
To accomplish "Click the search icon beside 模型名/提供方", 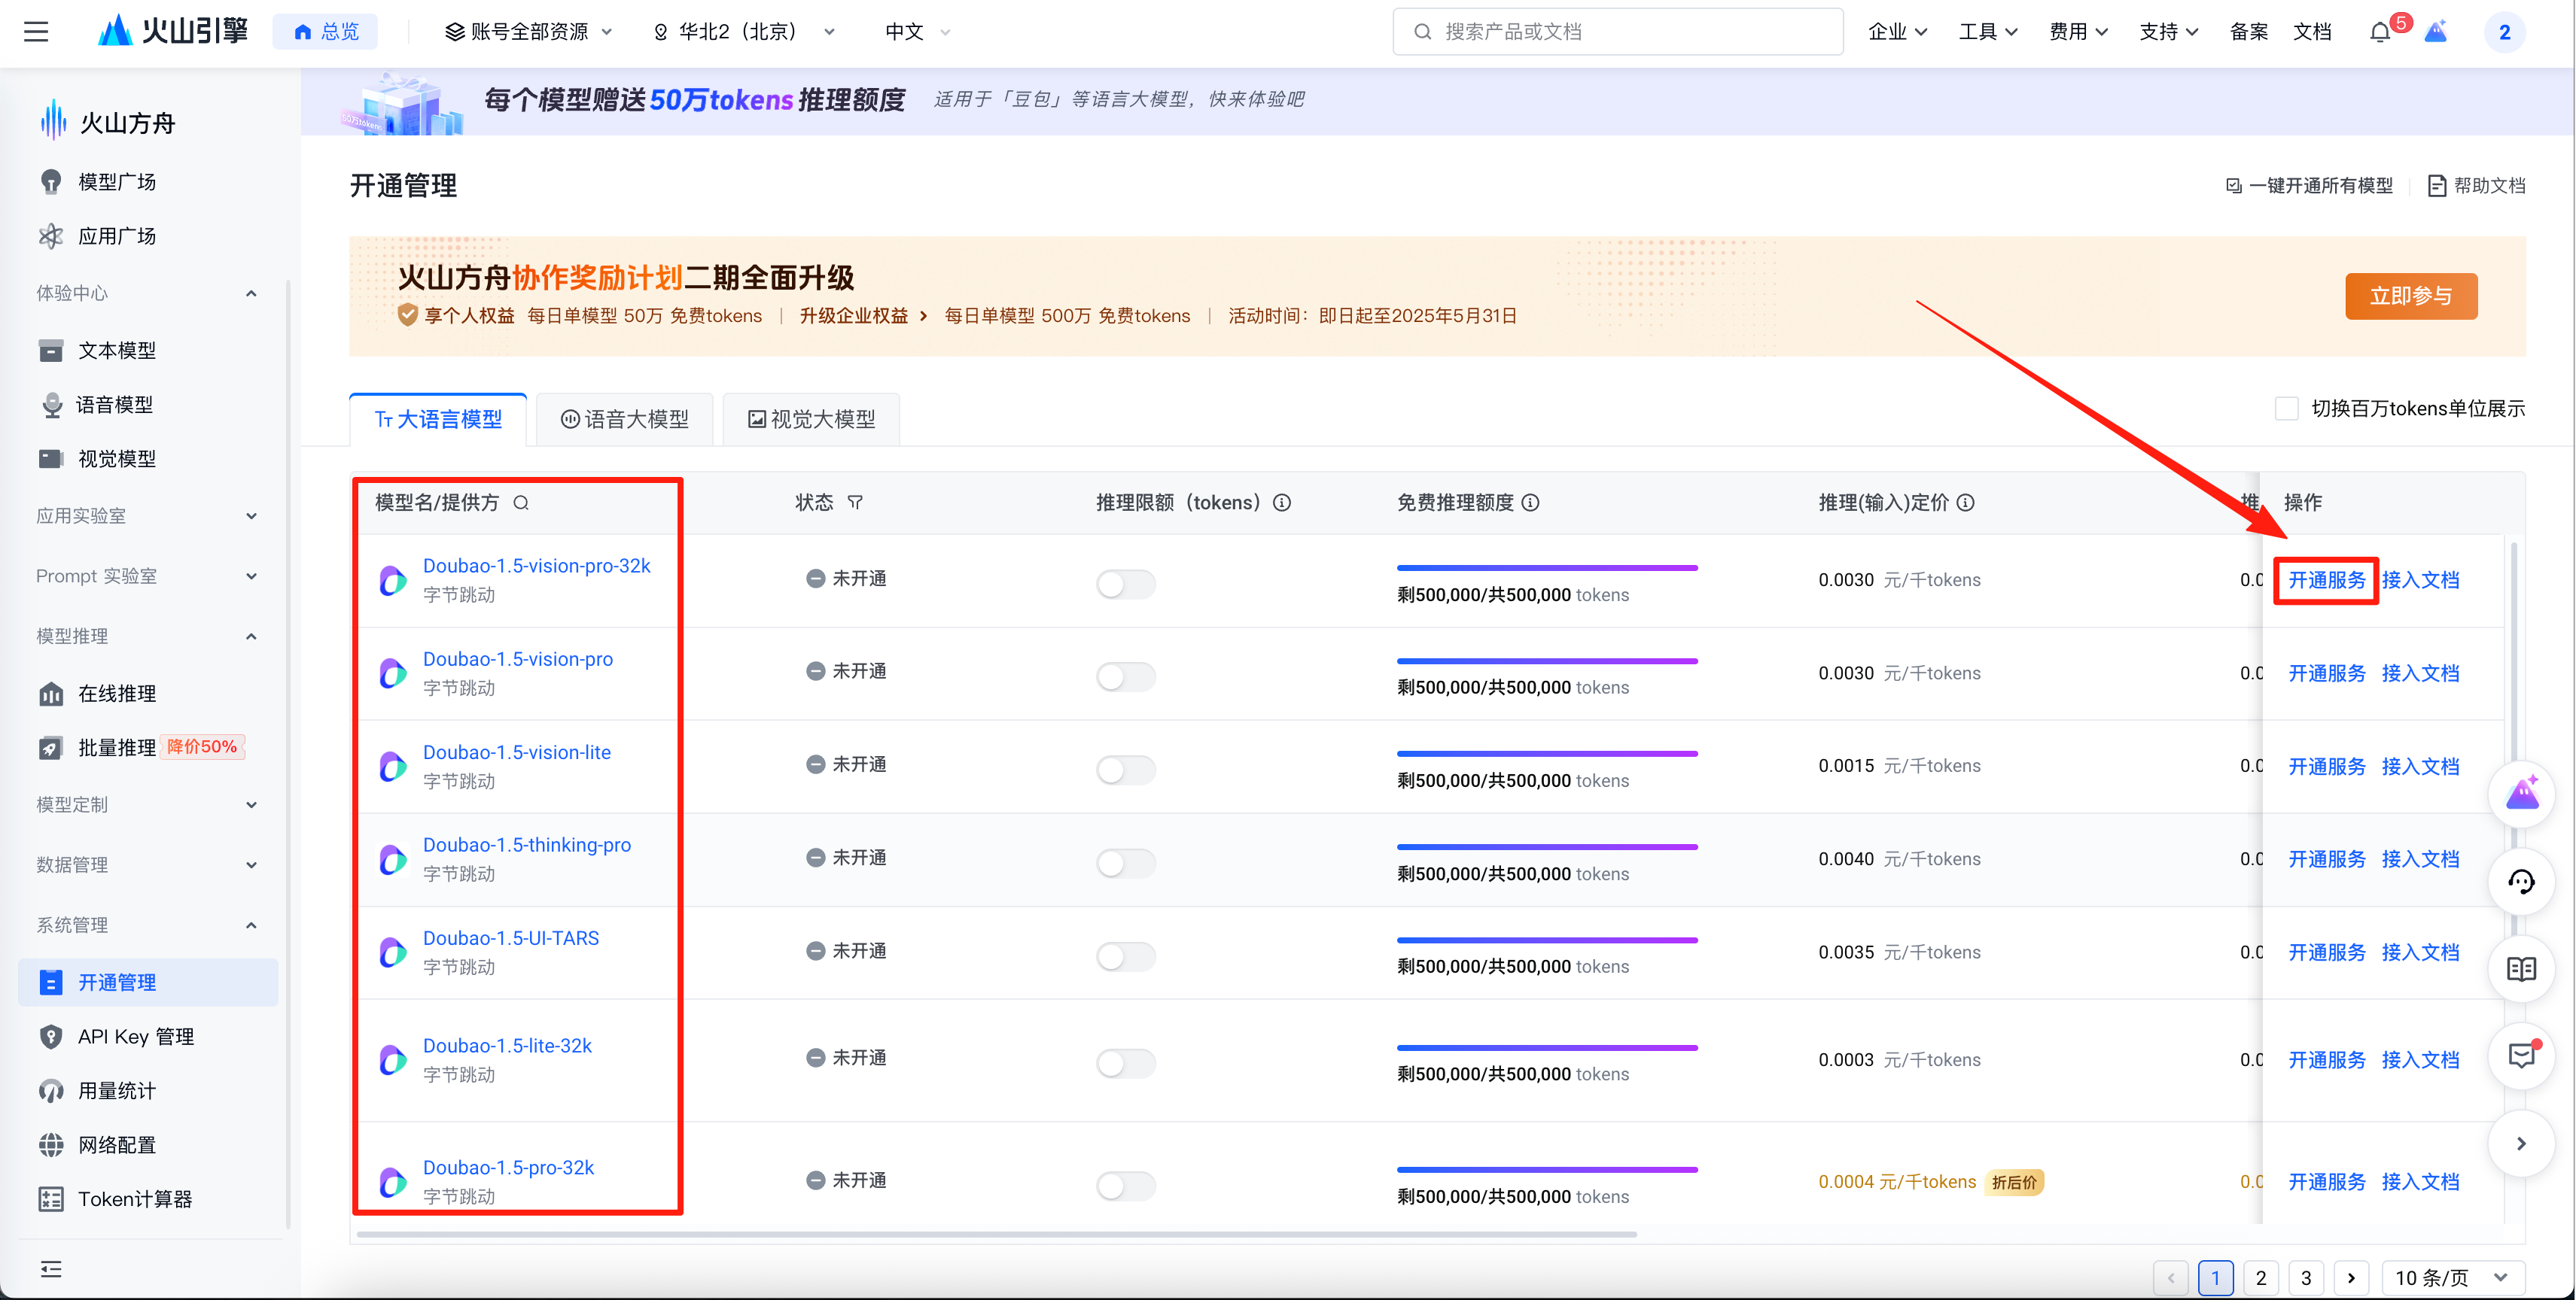I will click(521, 503).
